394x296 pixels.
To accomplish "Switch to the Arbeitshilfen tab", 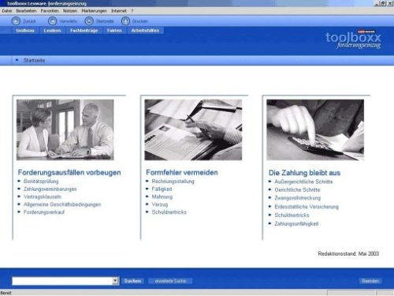I will (145, 31).
